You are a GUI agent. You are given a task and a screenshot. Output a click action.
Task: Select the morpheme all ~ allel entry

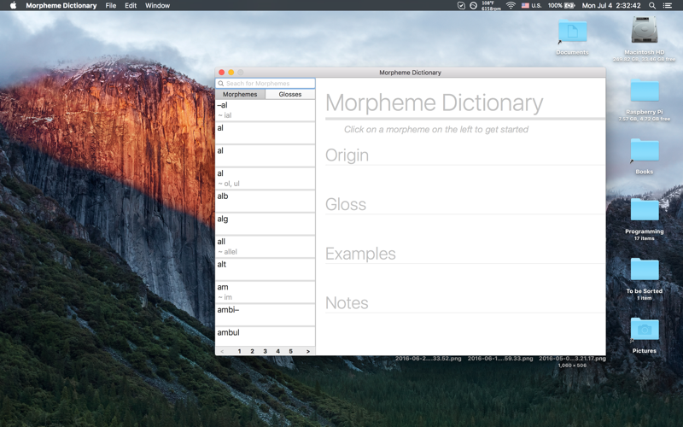click(265, 247)
